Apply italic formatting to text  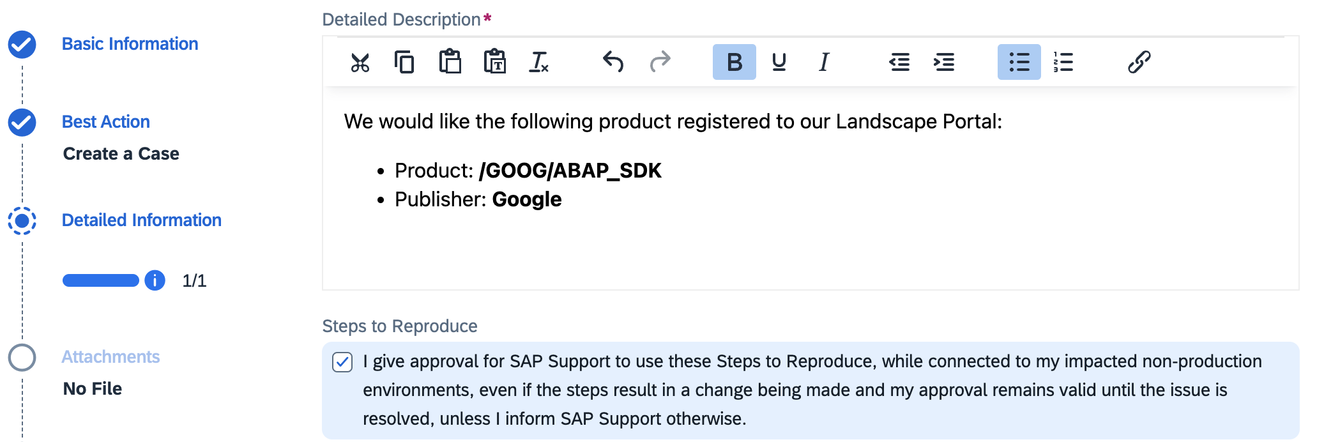point(823,62)
